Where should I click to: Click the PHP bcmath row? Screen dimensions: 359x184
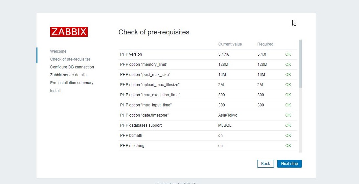coord(208,136)
